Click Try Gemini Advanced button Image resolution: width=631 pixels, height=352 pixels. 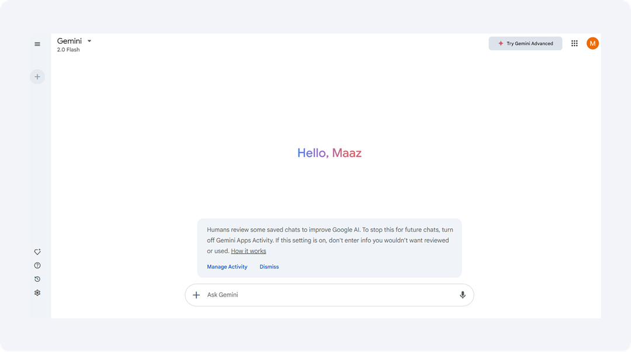525,43
